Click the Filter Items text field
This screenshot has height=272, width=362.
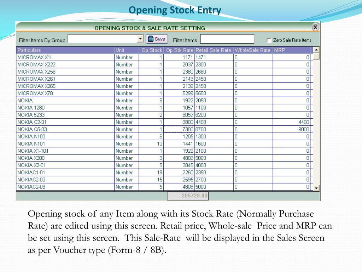click(227, 39)
